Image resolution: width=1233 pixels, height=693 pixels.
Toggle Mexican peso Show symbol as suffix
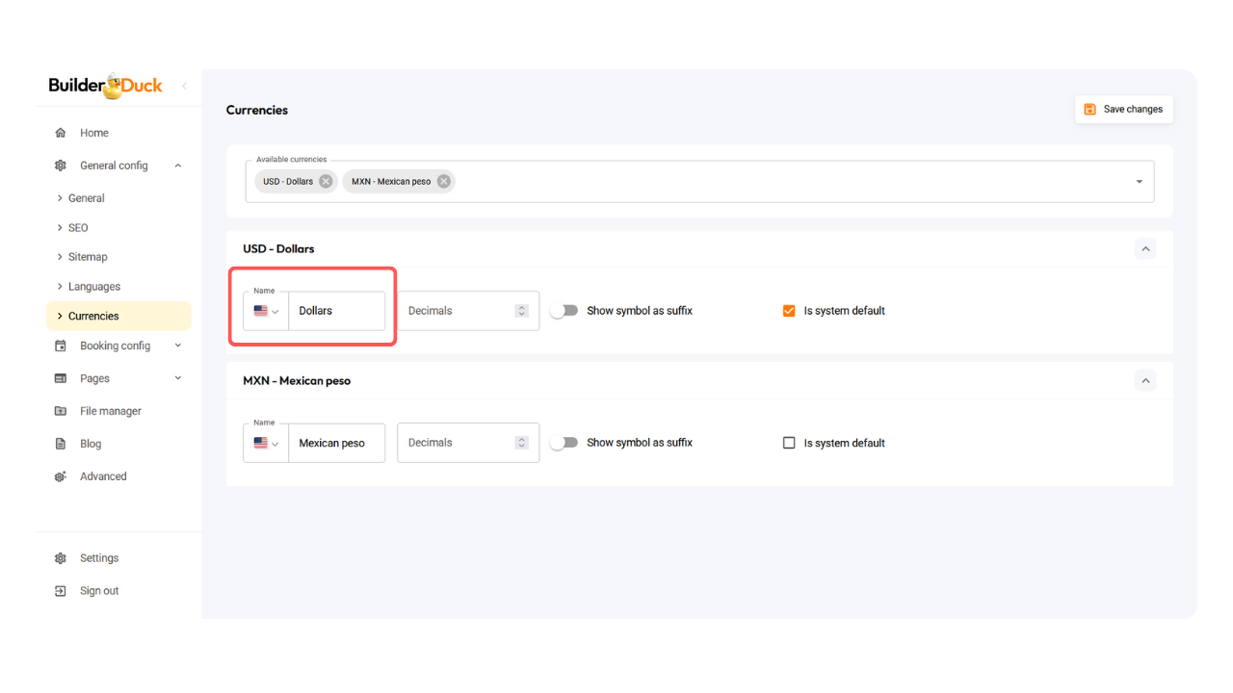564,443
